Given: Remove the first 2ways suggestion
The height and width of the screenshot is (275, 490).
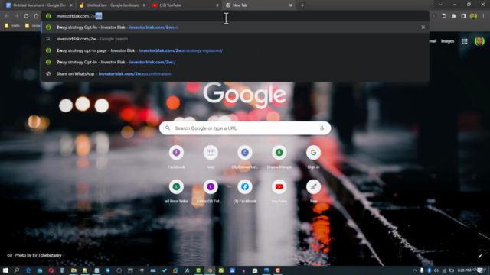Looking at the screenshot, I should pyautogui.click(x=423, y=27).
